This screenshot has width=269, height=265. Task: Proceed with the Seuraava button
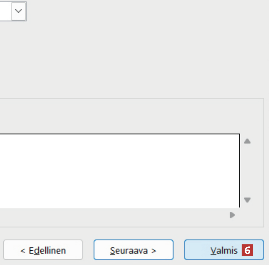coord(133,250)
